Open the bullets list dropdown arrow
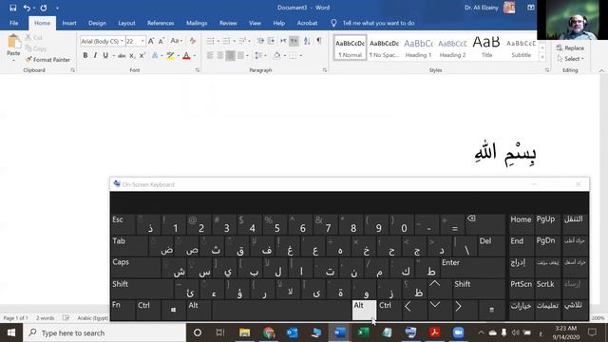The width and height of the screenshot is (608, 342). [x=218, y=41]
